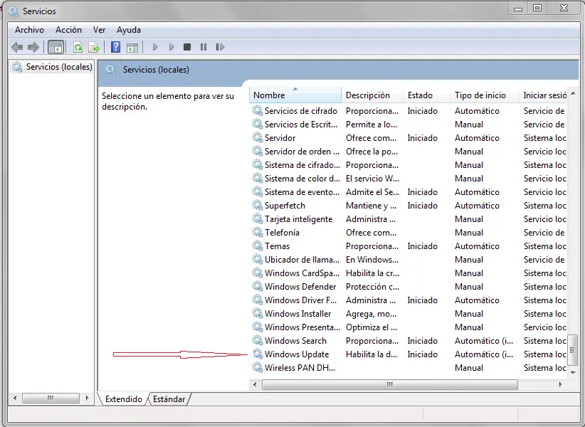Select the gear icon beside Windows Search
585x427 pixels.
coord(258,340)
